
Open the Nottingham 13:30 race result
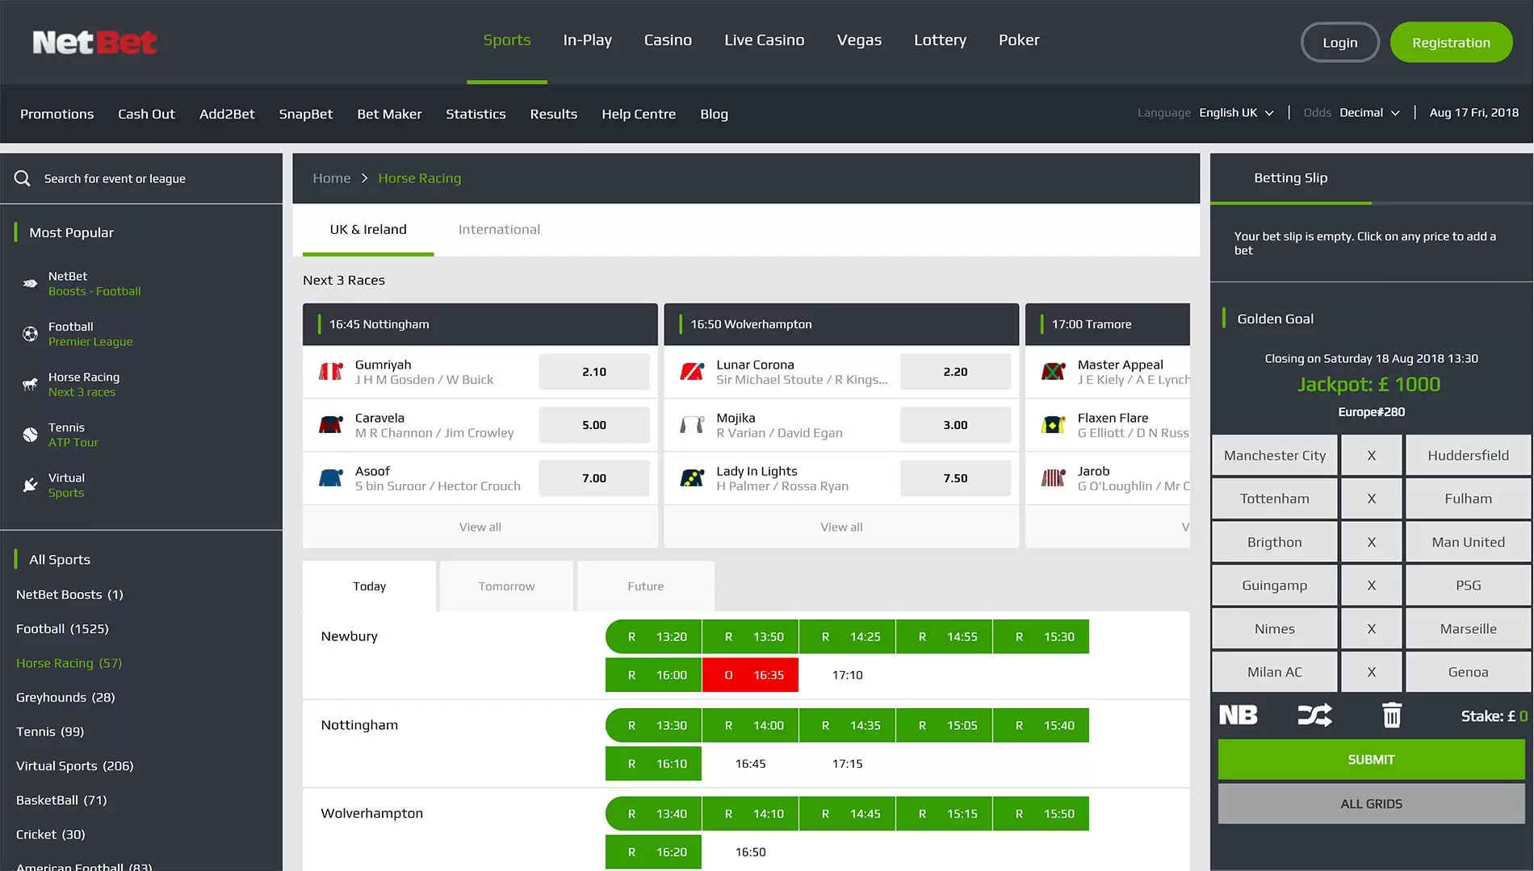[653, 726]
